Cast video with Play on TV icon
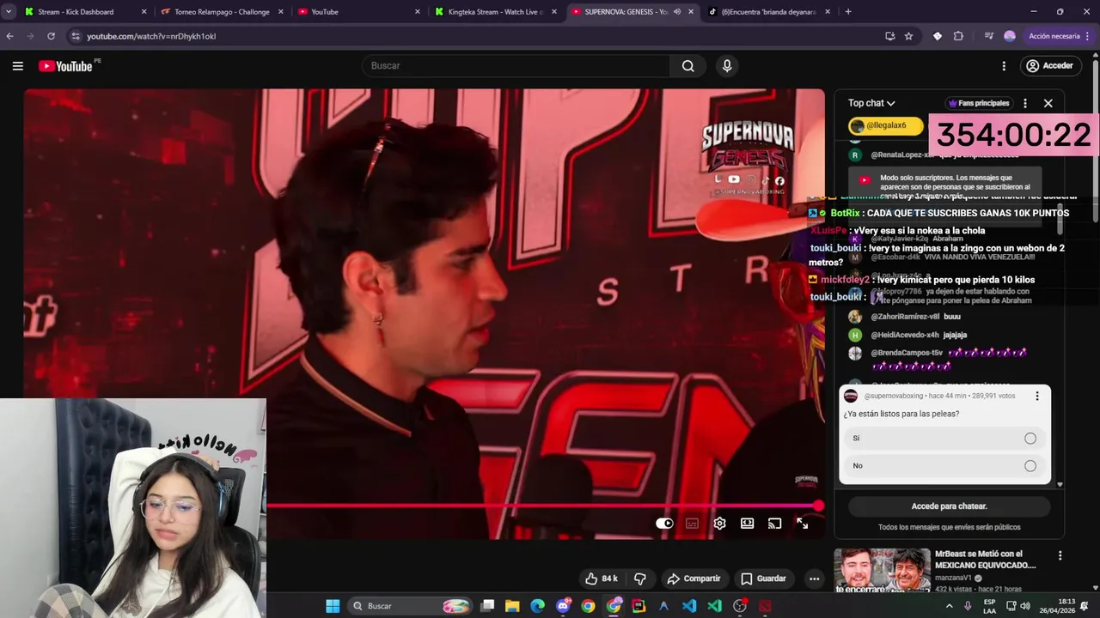The height and width of the screenshot is (618, 1100). point(774,524)
